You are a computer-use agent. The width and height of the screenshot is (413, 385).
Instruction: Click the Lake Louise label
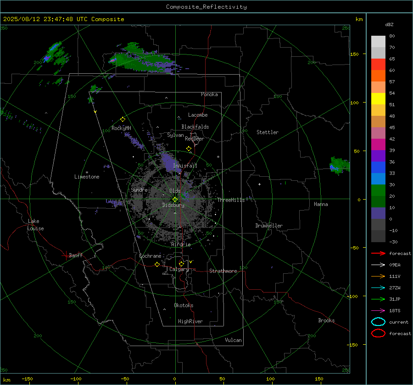35,225
